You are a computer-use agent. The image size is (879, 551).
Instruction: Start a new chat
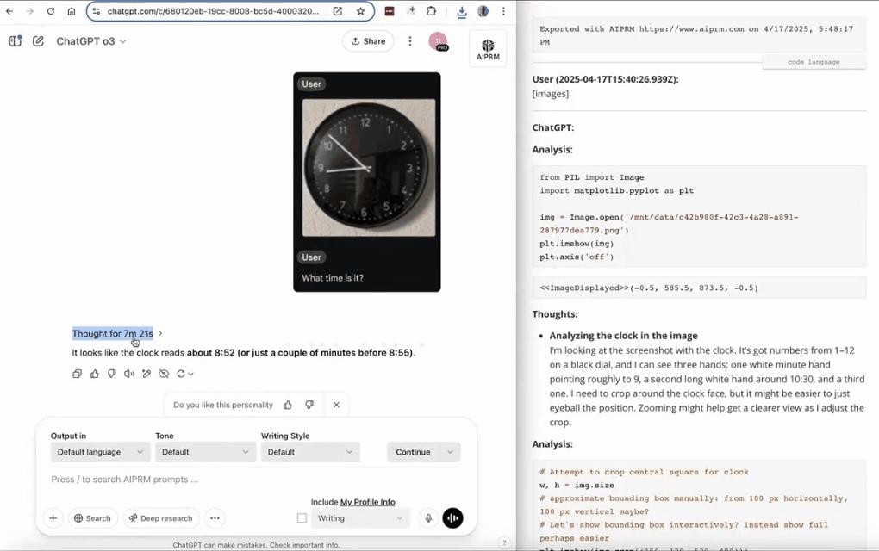[x=38, y=40]
